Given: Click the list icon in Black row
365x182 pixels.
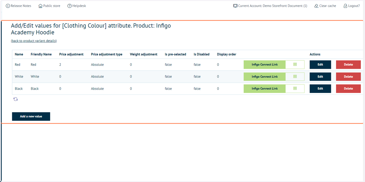Looking at the screenshot, I should (295, 88).
